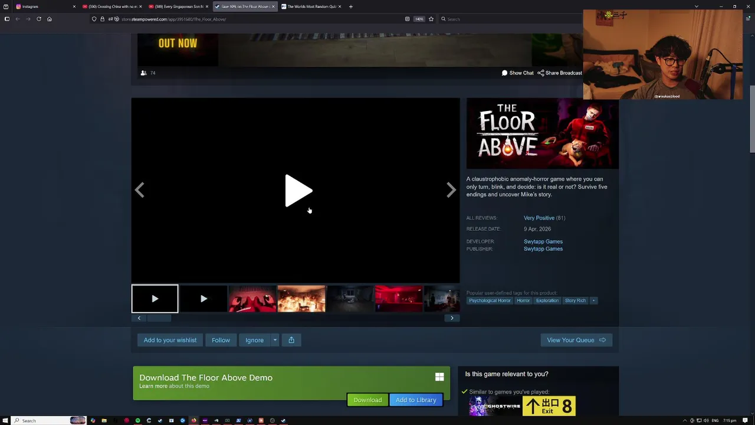Reload the current page
Screen dimensions: 755x425
pyautogui.click(x=39, y=19)
